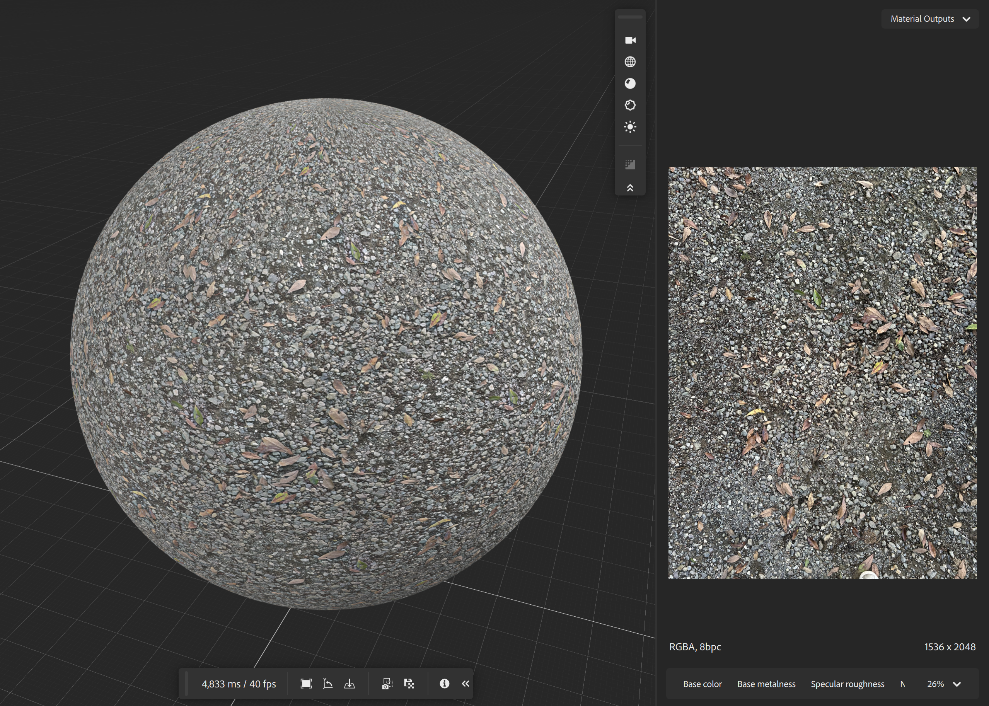The height and width of the screenshot is (706, 989).
Task: Reset camera orientation using Y-axis icon
Action: (x=328, y=684)
